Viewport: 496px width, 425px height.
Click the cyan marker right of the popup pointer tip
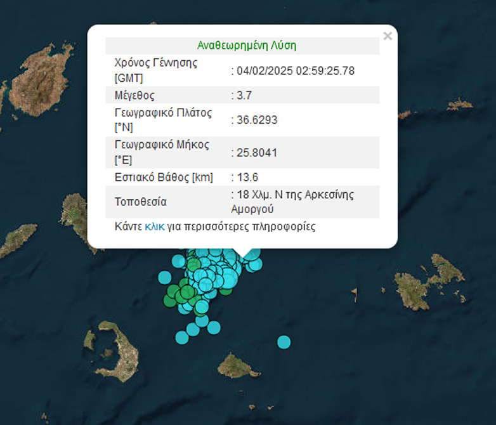click(255, 265)
